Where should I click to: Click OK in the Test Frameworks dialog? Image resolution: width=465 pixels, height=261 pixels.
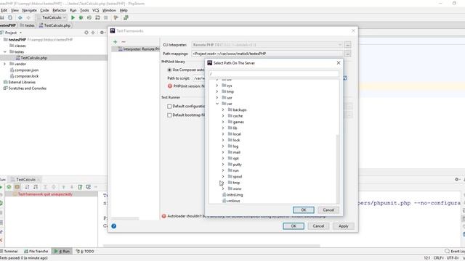pyautogui.click(x=294, y=226)
